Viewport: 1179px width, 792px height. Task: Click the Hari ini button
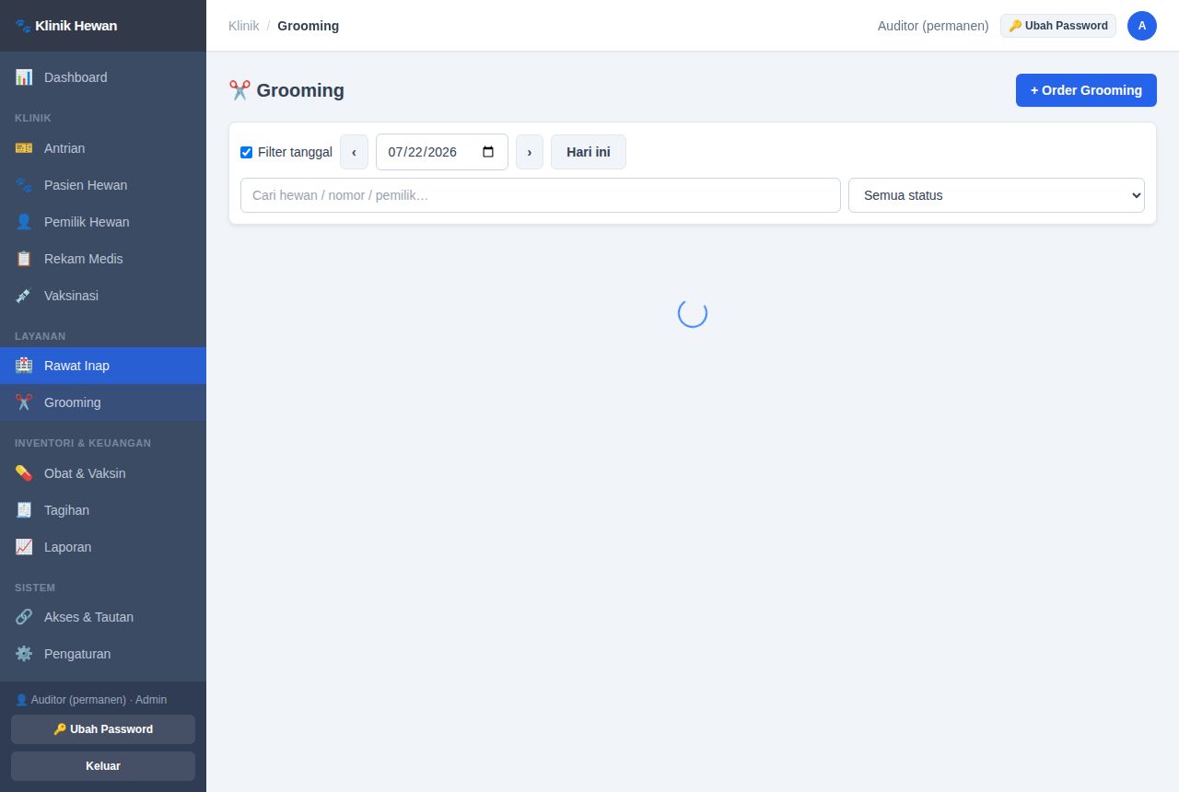(589, 152)
